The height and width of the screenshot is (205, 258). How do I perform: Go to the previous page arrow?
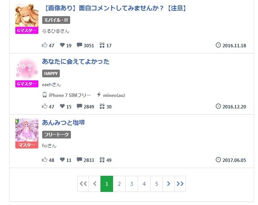point(95,184)
